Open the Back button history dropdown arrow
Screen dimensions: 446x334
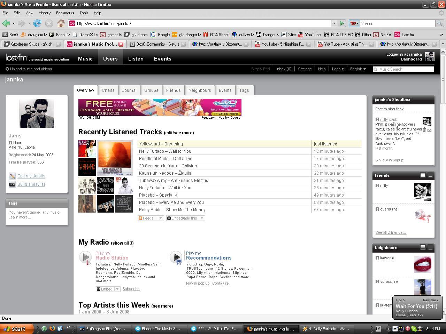(x=14, y=23)
